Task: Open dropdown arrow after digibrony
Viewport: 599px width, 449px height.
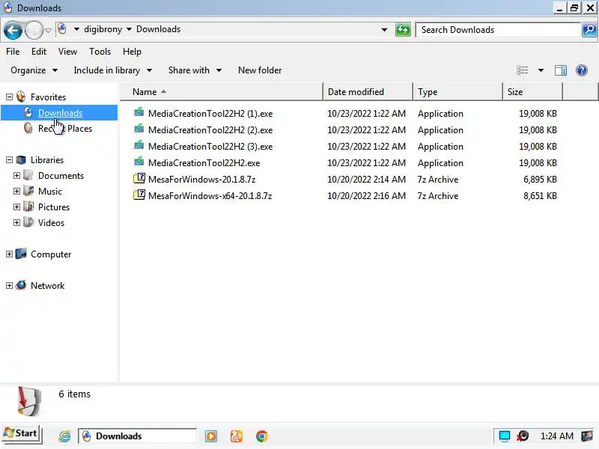Action: [x=129, y=29]
